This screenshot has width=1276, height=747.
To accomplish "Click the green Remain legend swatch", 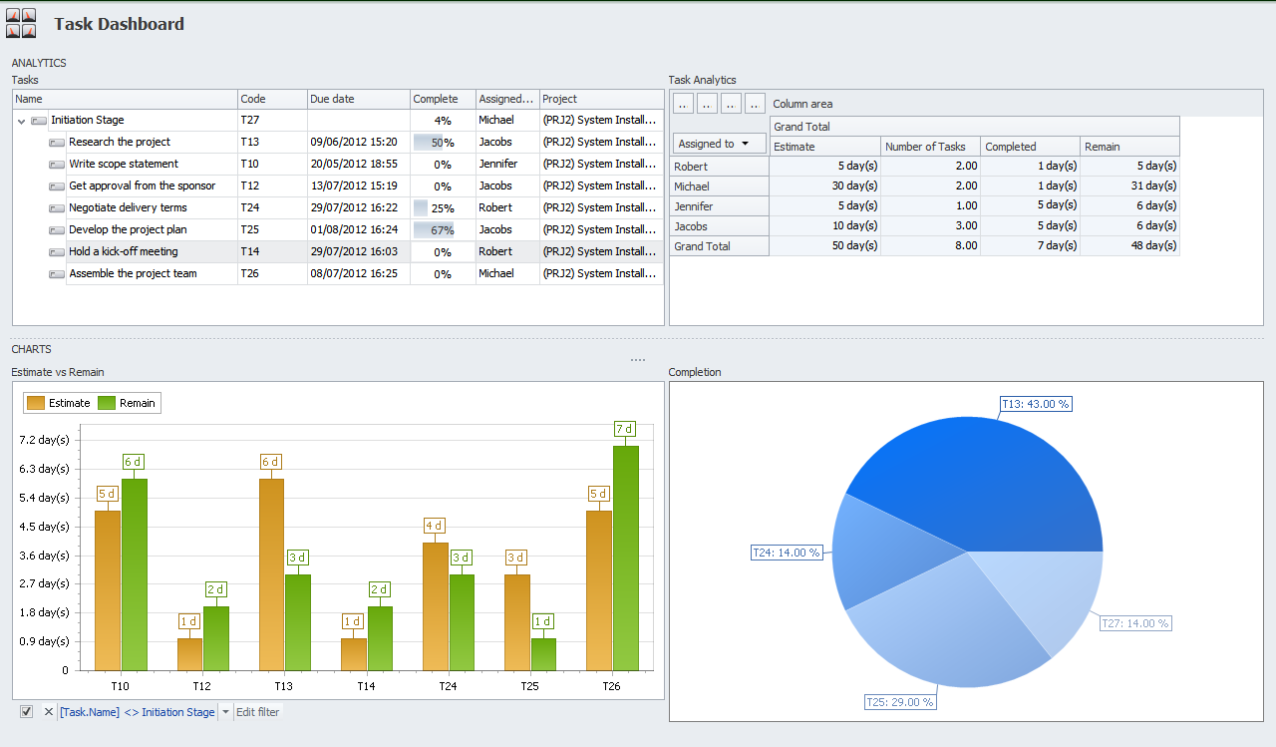I will [x=108, y=403].
